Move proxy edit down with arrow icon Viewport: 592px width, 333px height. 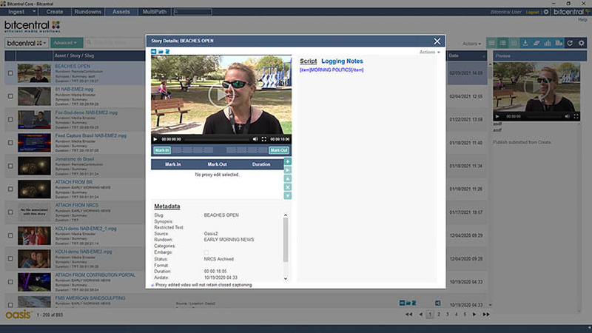click(288, 195)
